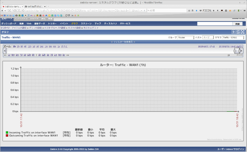
Task: Open the Twitter bird bookmark icon
Action: point(7,16)
